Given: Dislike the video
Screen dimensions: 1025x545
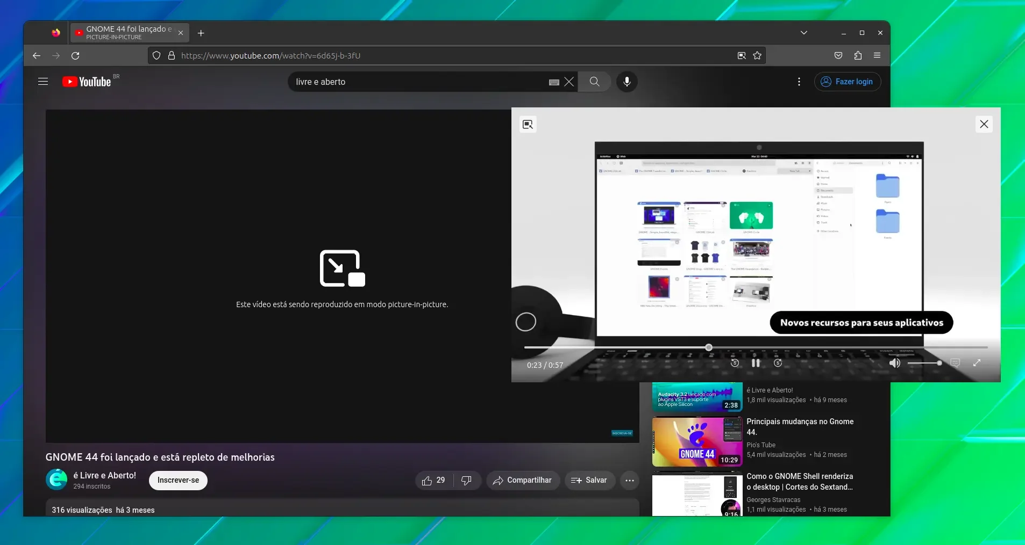Looking at the screenshot, I should tap(467, 480).
